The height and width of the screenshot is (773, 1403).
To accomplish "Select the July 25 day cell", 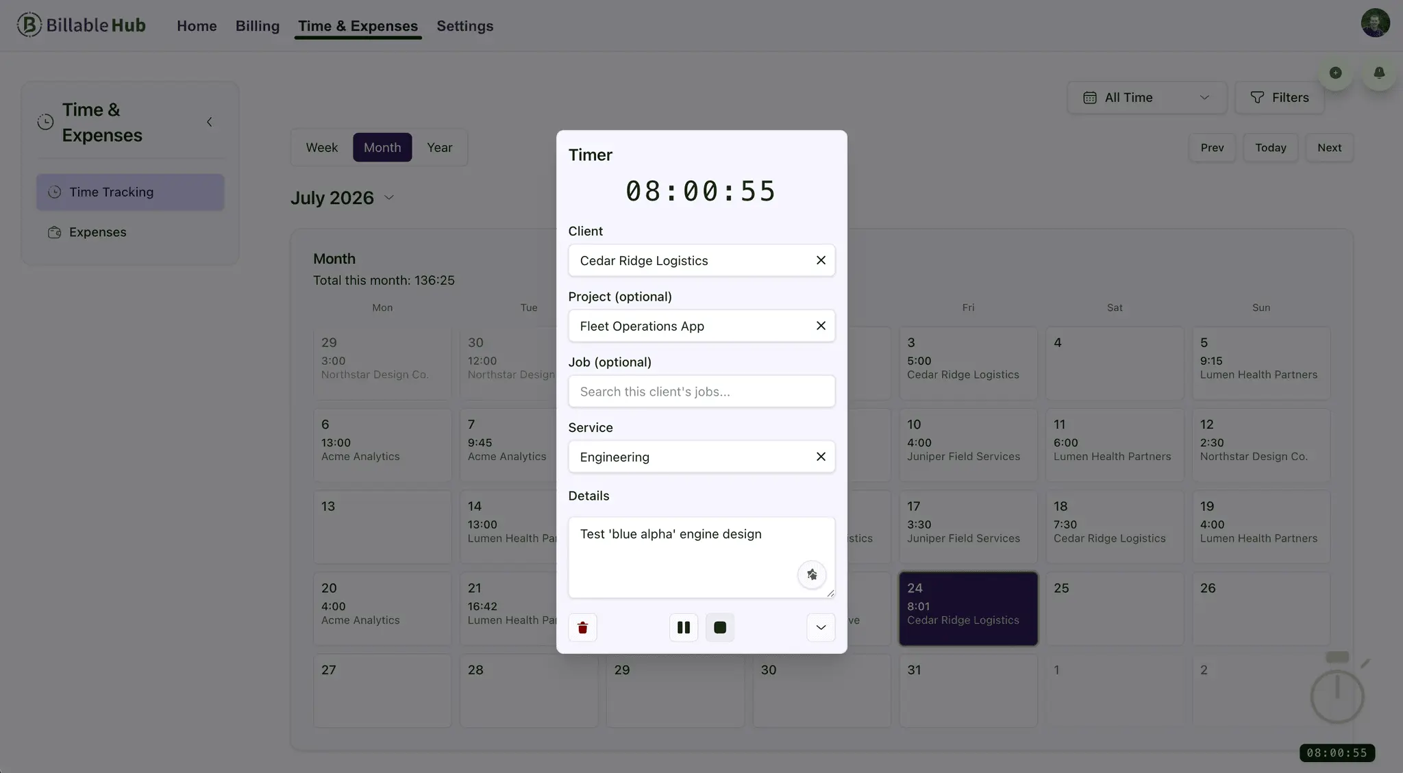I will (x=1115, y=609).
